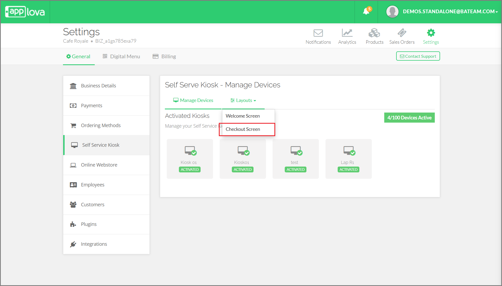This screenshot has height=286, width=502.
Task: Click the Self Service Kiosk monitor icon
Action: 74,145
